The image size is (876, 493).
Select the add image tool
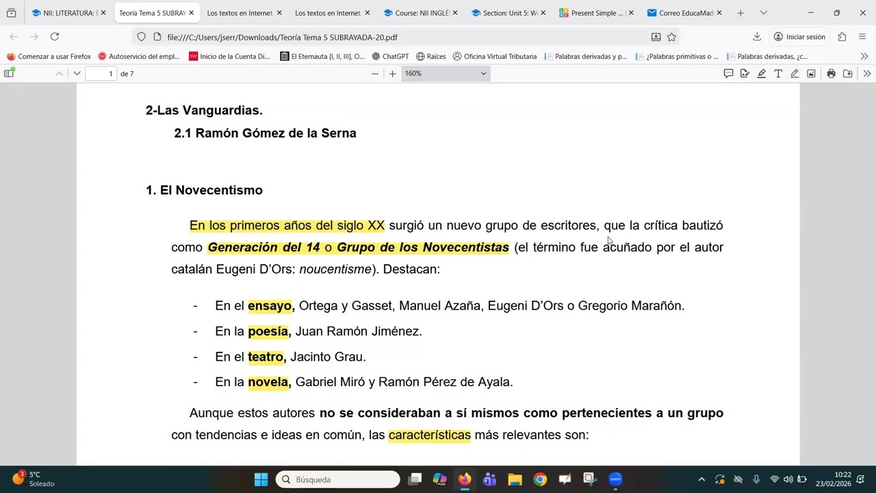[811, 73]
